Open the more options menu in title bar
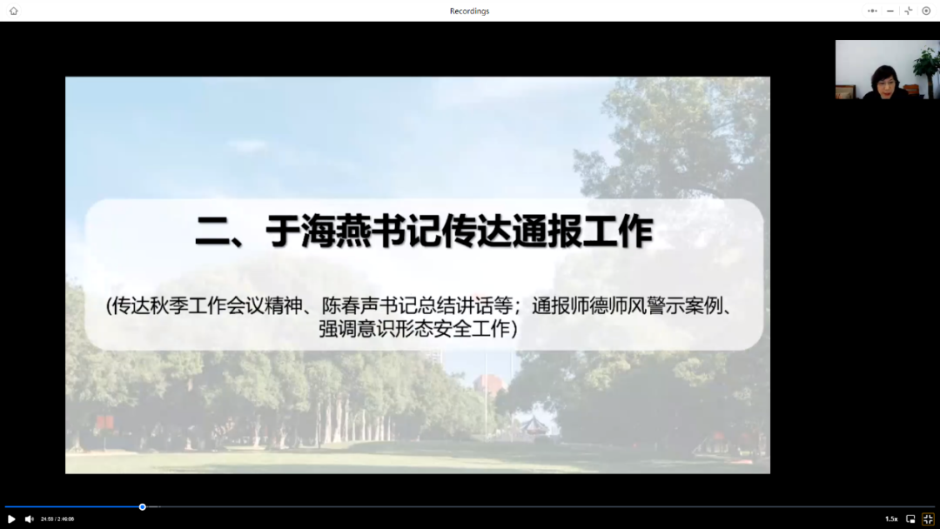This screenshot has height=529, width=940. pos(872,11)
